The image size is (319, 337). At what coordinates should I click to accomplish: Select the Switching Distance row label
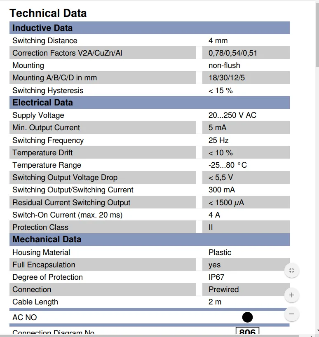tap(45, 41)
